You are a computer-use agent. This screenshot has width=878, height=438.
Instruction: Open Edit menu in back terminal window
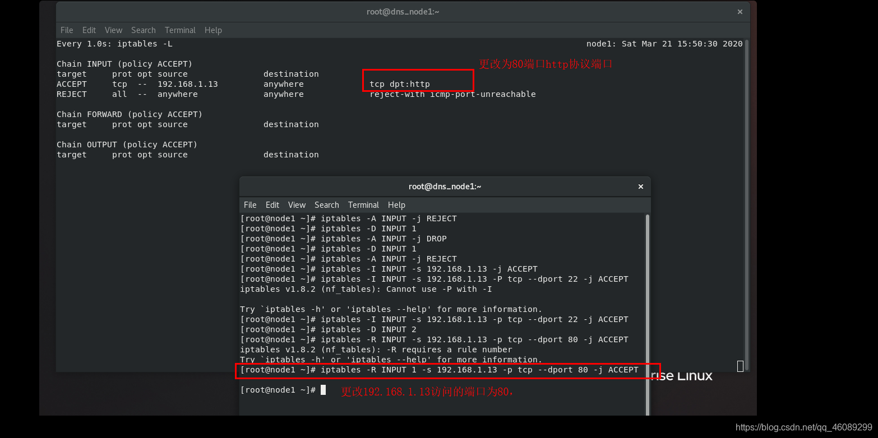tap(89, 30)
